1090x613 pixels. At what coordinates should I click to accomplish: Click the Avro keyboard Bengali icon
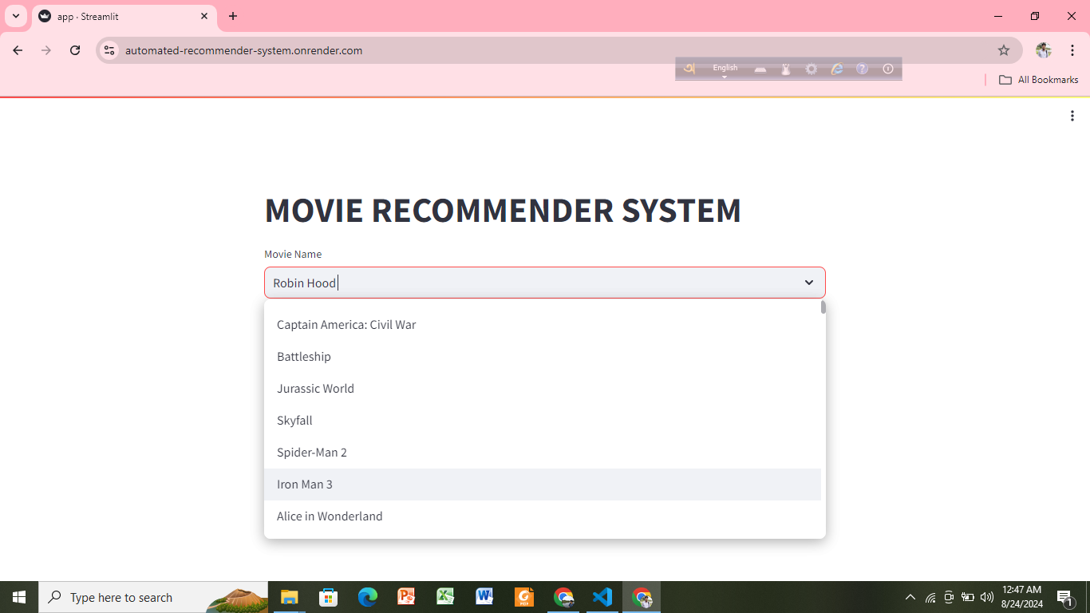pos(689,69)
